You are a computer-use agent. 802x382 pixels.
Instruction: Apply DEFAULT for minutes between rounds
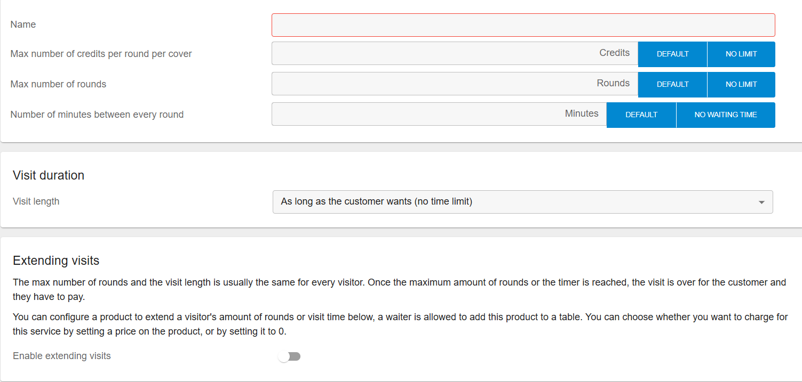[641, 115]
